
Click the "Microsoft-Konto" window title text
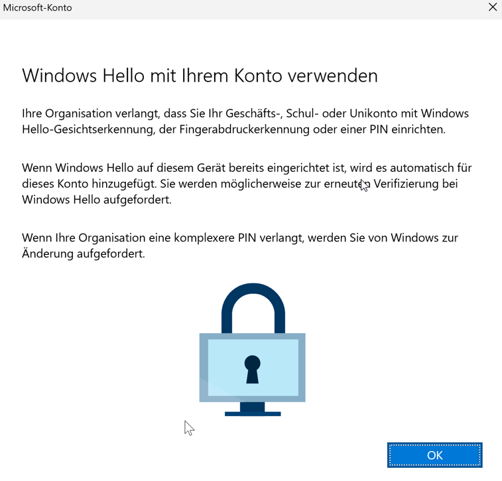point(37,8)
